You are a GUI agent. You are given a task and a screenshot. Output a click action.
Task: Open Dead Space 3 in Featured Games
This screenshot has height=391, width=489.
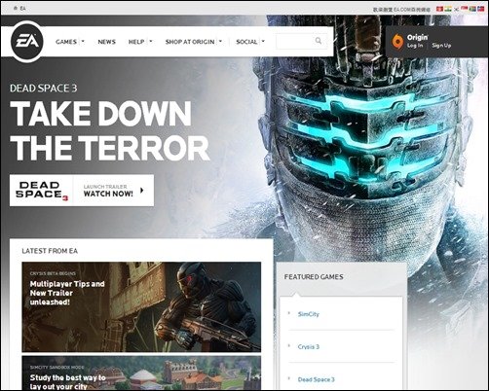tap(316, 379)
